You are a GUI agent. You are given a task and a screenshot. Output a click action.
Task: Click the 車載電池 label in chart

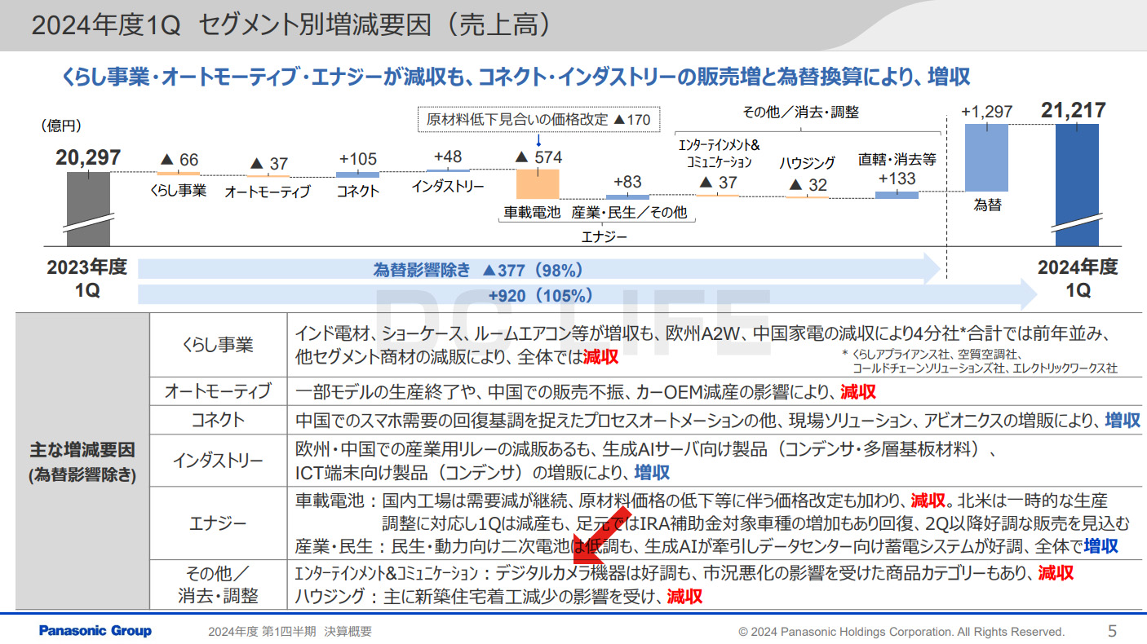(x=533, y=213)
